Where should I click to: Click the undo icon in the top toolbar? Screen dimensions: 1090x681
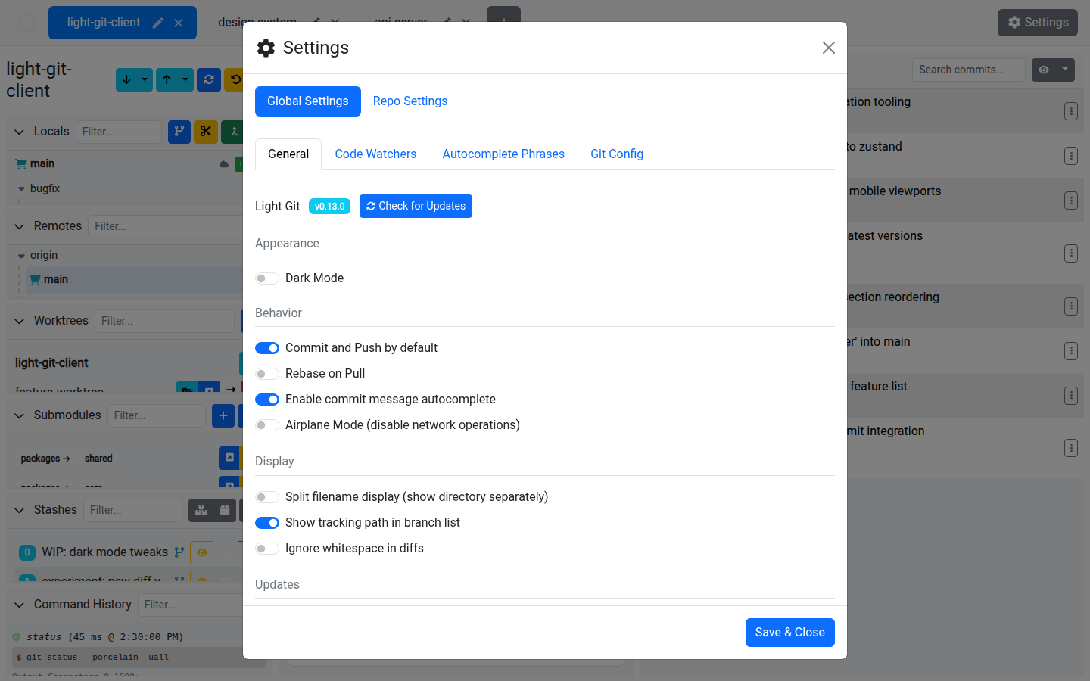pos(237,79)
